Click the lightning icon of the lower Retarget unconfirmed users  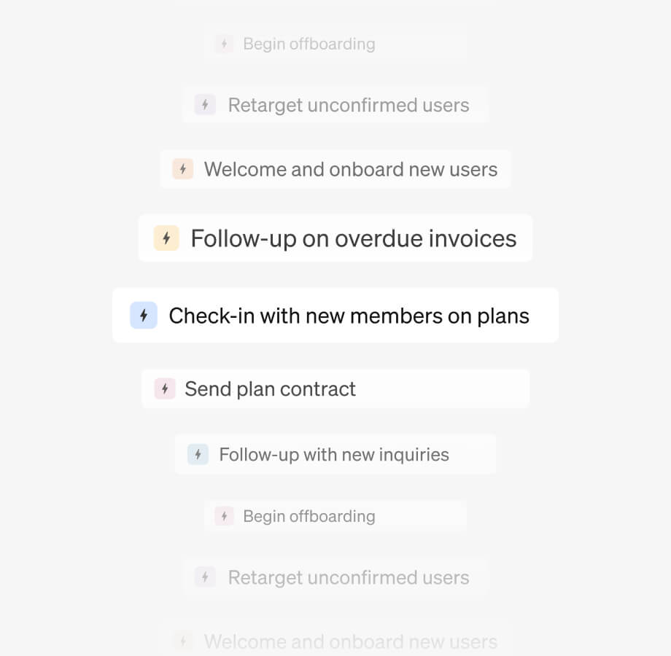pos(205,577)
